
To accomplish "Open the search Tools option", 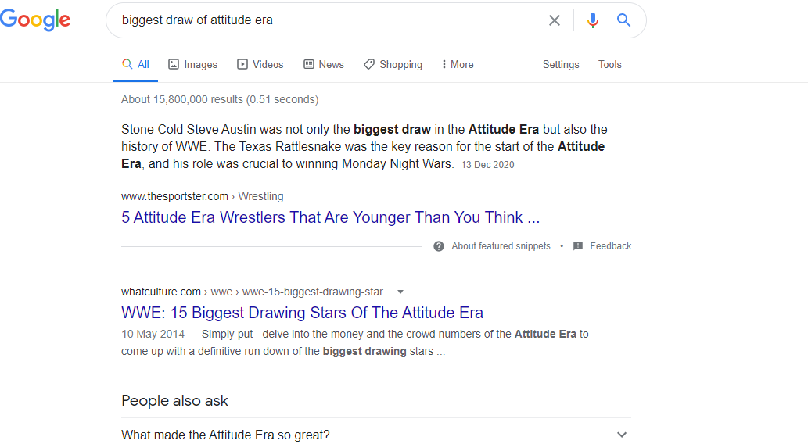I will [x=610, y=65].
